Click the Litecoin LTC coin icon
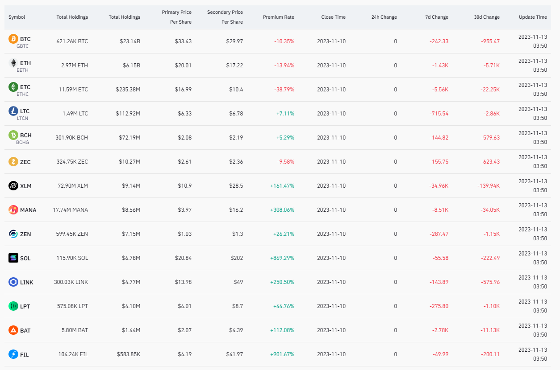Image resolution: width=560 pixels, height=370 pixels. click(x=13, y=111)
